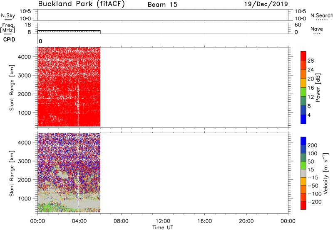Click the velocity panel 'Slant Range [km]' label
333x230 pixels.
(x=12, y=174)
